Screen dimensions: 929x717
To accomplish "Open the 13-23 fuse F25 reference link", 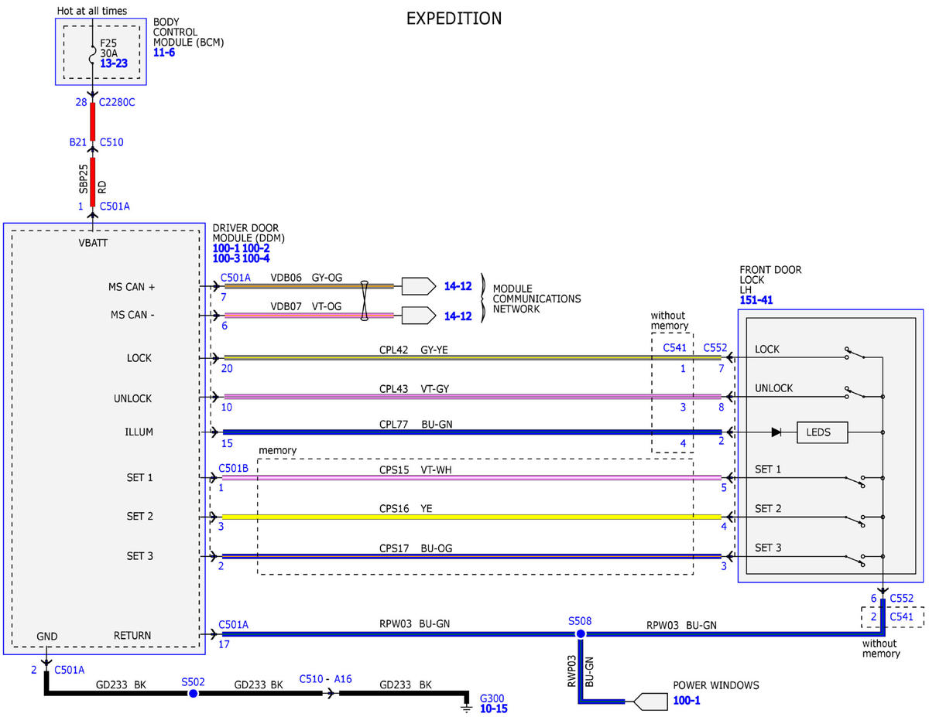I will tap(114, 63).
